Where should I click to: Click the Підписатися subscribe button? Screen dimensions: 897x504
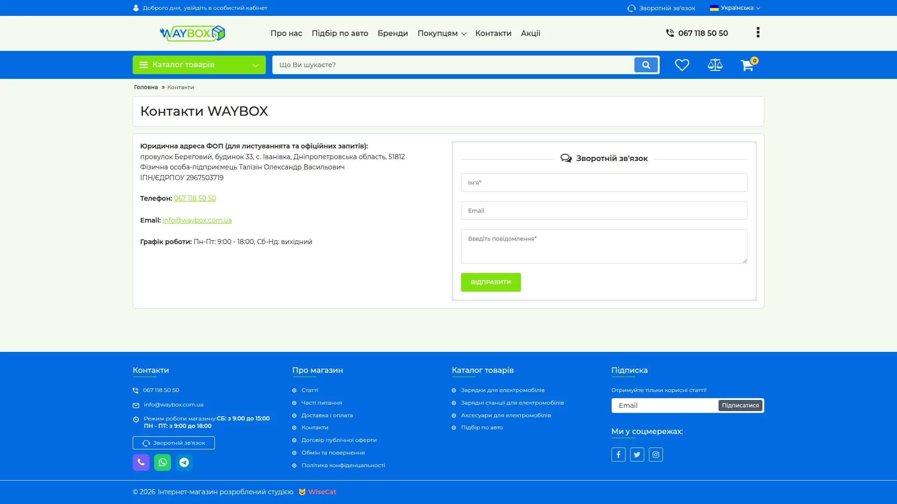tap(740, 406)
